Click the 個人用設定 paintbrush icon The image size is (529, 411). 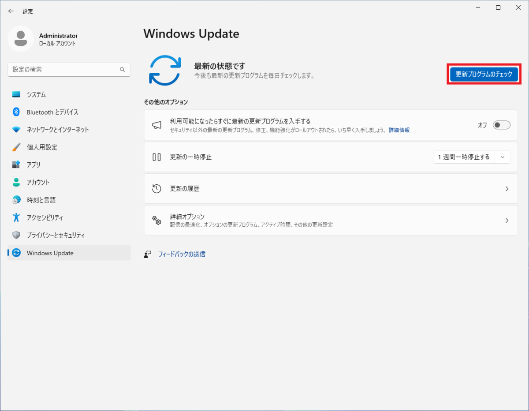coord(16,147)
